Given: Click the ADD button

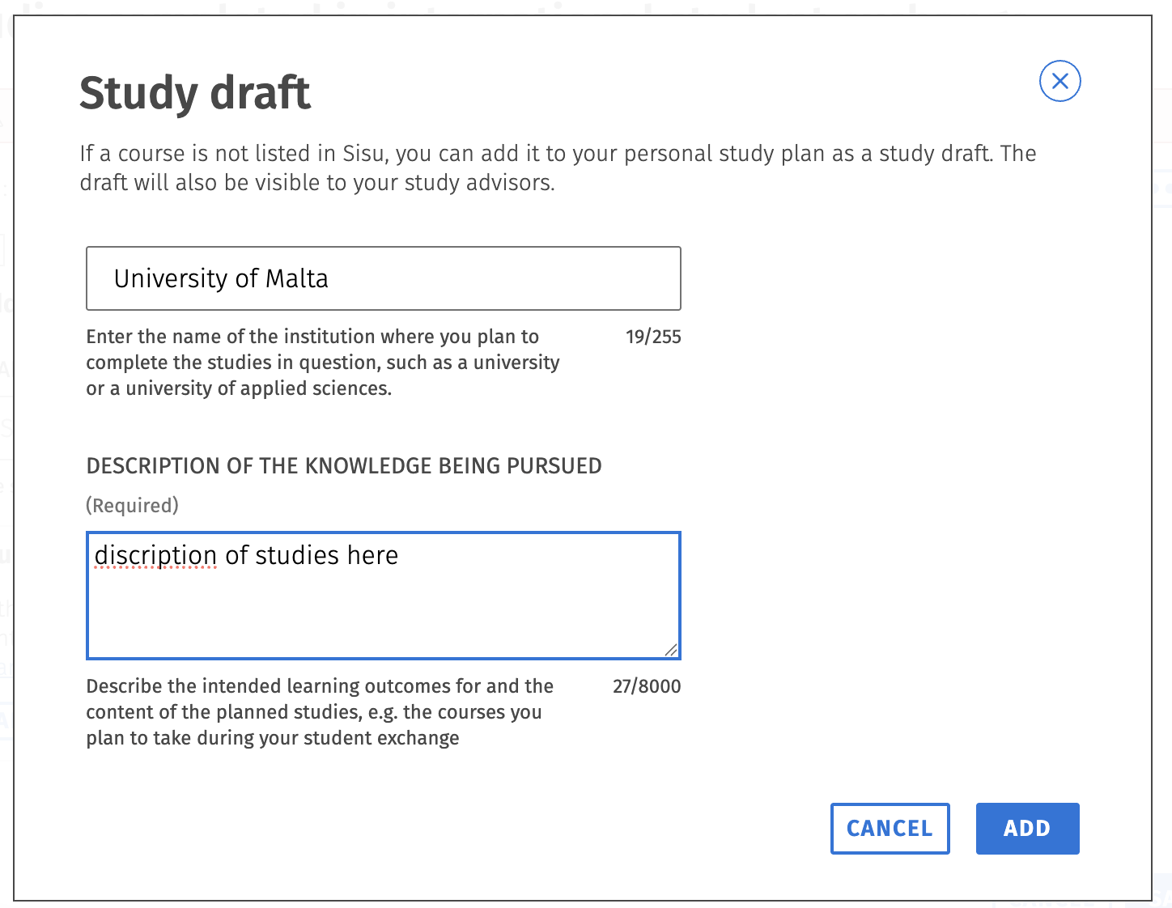Looking at the screenshot, I should coord(1027,828).
